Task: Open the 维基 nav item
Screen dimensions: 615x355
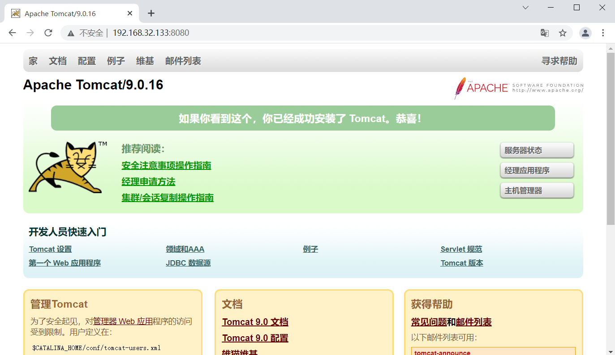Action: (145, 61)
